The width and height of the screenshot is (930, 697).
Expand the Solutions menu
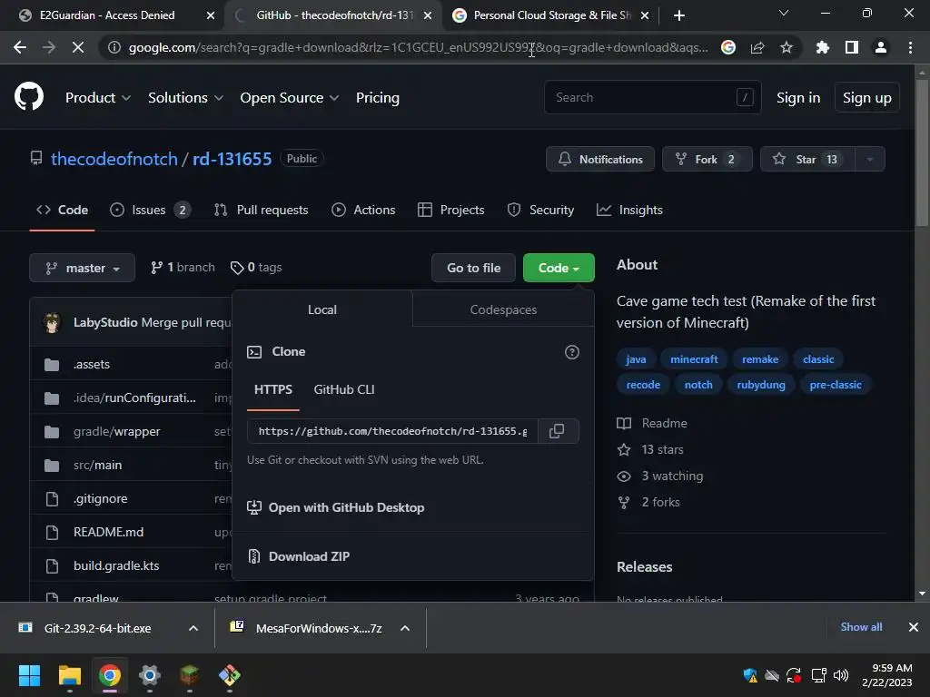point(185,98)
